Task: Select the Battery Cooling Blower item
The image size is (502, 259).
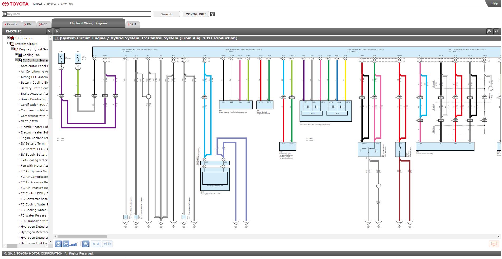Action: pos(35,83)
